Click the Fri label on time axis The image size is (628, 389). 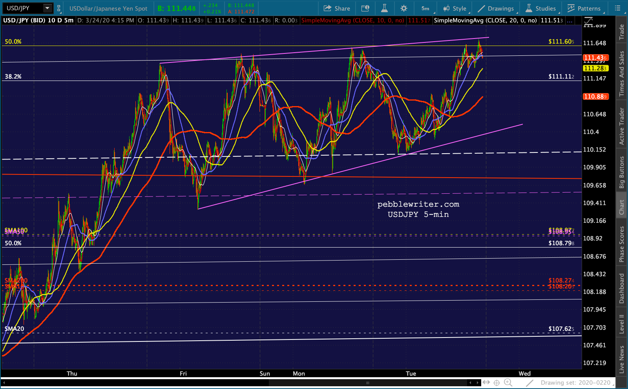click(183, 373)
